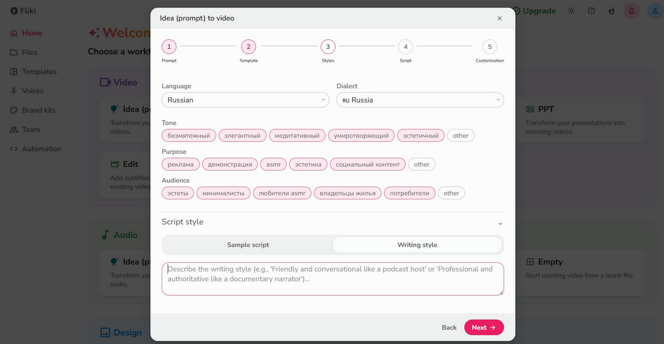Click the Design section image icon
Screen dimensions: 664x344
(105, 332)
